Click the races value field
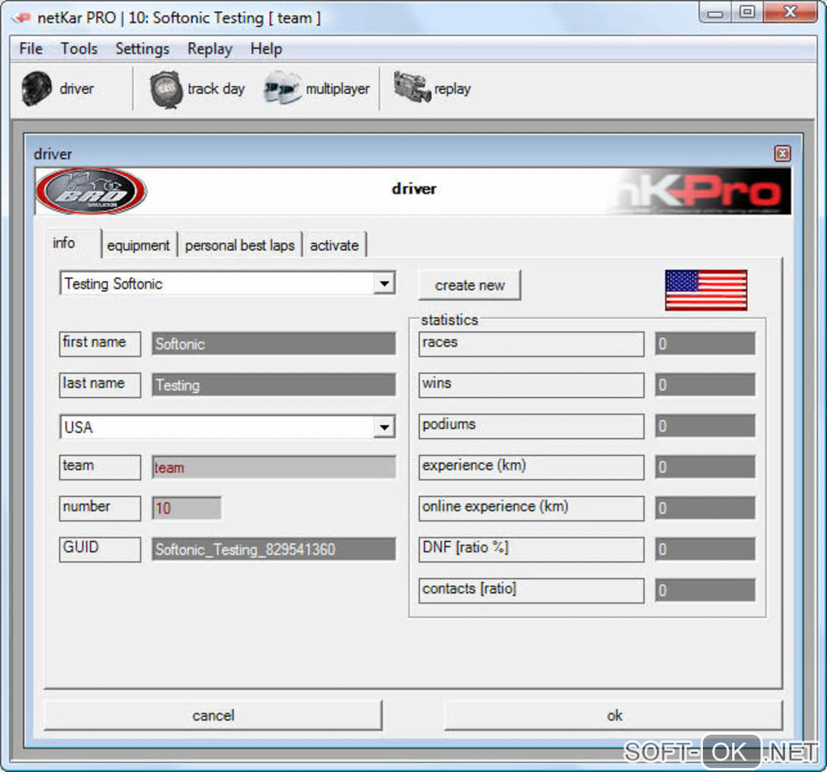This screenshot has width=827, height=772. 705,344
